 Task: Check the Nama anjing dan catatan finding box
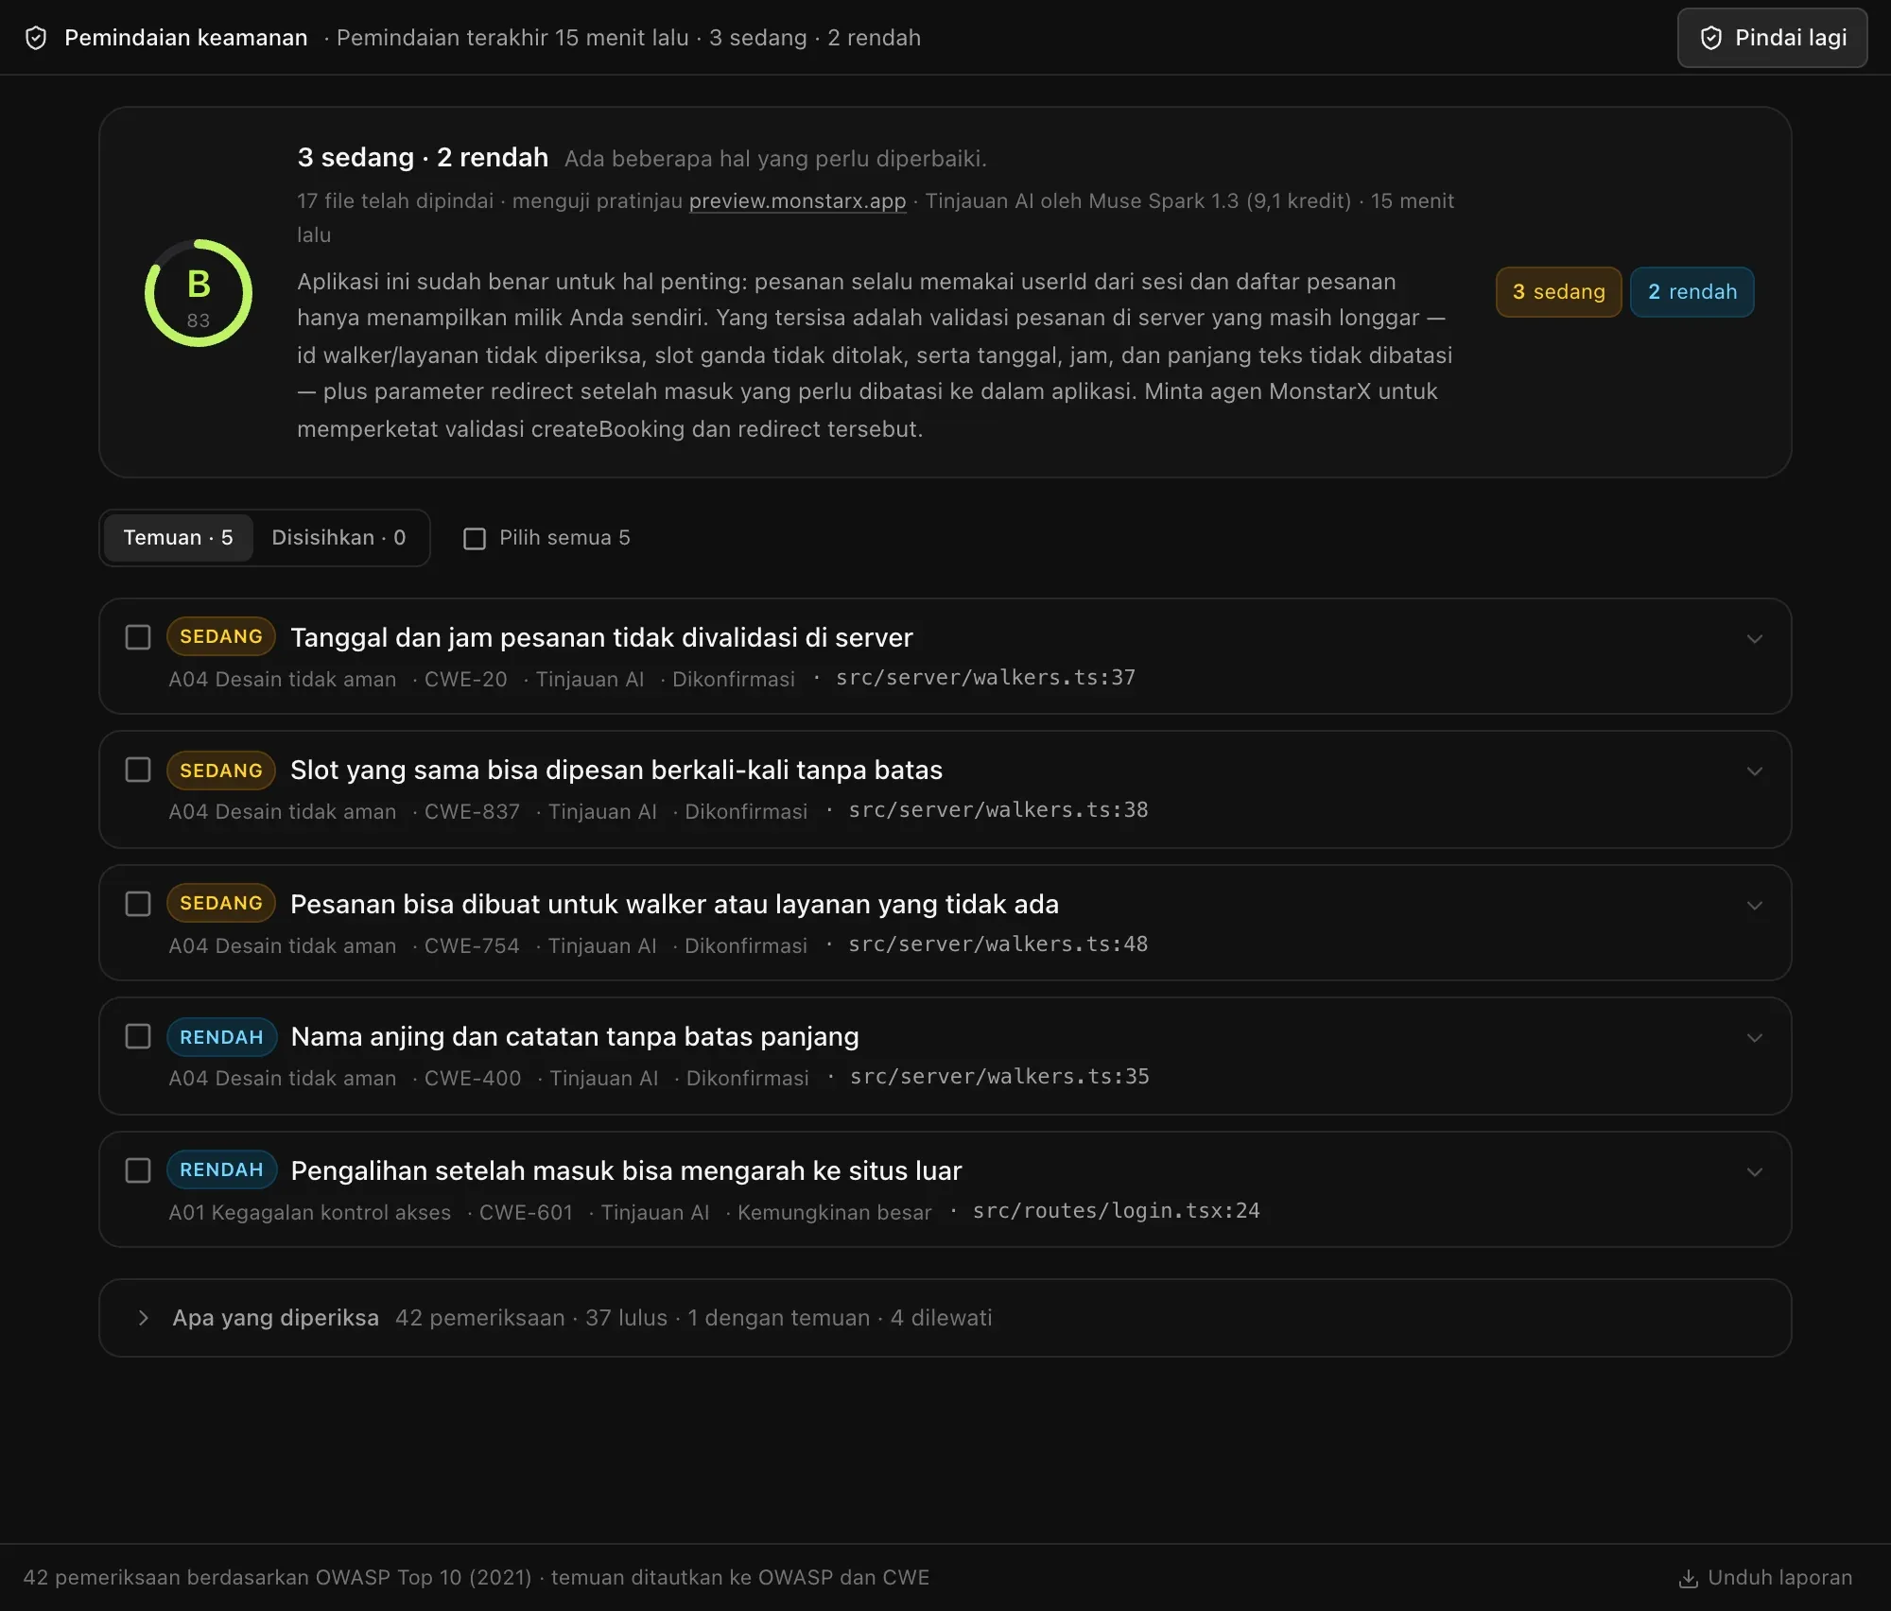[x=138, y=1036]
